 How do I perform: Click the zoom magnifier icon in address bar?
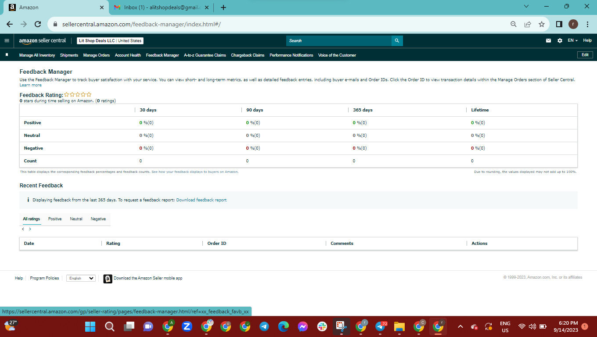tap(513, 24)
